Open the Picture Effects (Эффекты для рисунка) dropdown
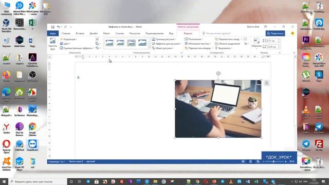Screen dimensions: 329x185 click(167, 44)
